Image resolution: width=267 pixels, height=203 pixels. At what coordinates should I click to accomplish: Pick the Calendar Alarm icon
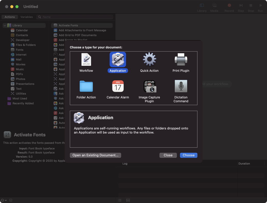[118, 86]
